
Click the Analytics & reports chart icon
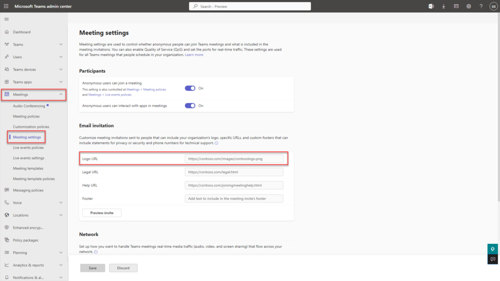(7, 265)
